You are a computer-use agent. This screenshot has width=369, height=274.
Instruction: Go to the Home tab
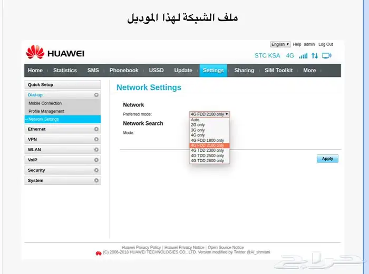coord(35,70)
